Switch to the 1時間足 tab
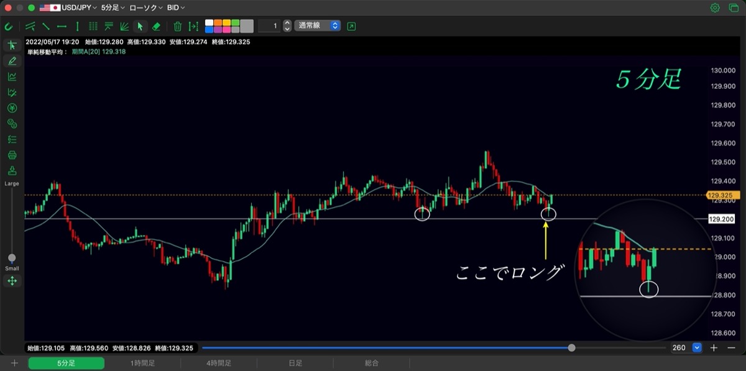The image size is (746, 371). (x=142, y=363)
